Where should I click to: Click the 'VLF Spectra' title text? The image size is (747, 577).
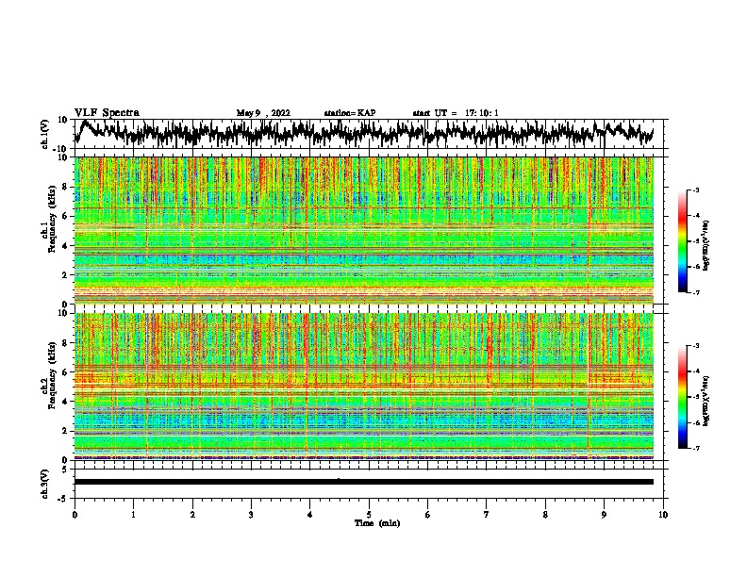click(x=107, y=113)
